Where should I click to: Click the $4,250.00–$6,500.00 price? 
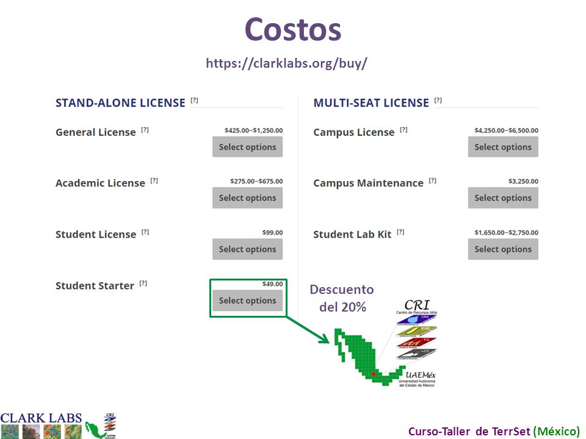[507, 130]
